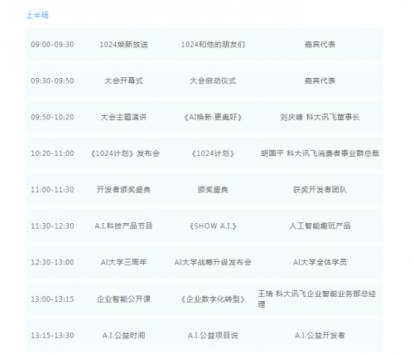The image size is (414, 354).
Task: Click the title 《AI焕新·更美好》
Action: pos(213,117)
